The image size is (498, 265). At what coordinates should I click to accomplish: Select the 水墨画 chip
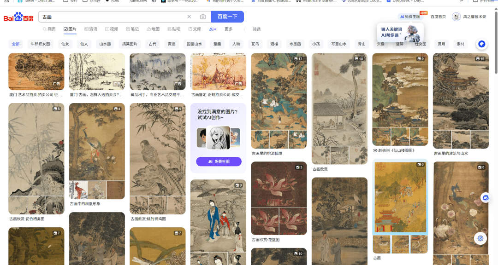(x=295, y=44)
